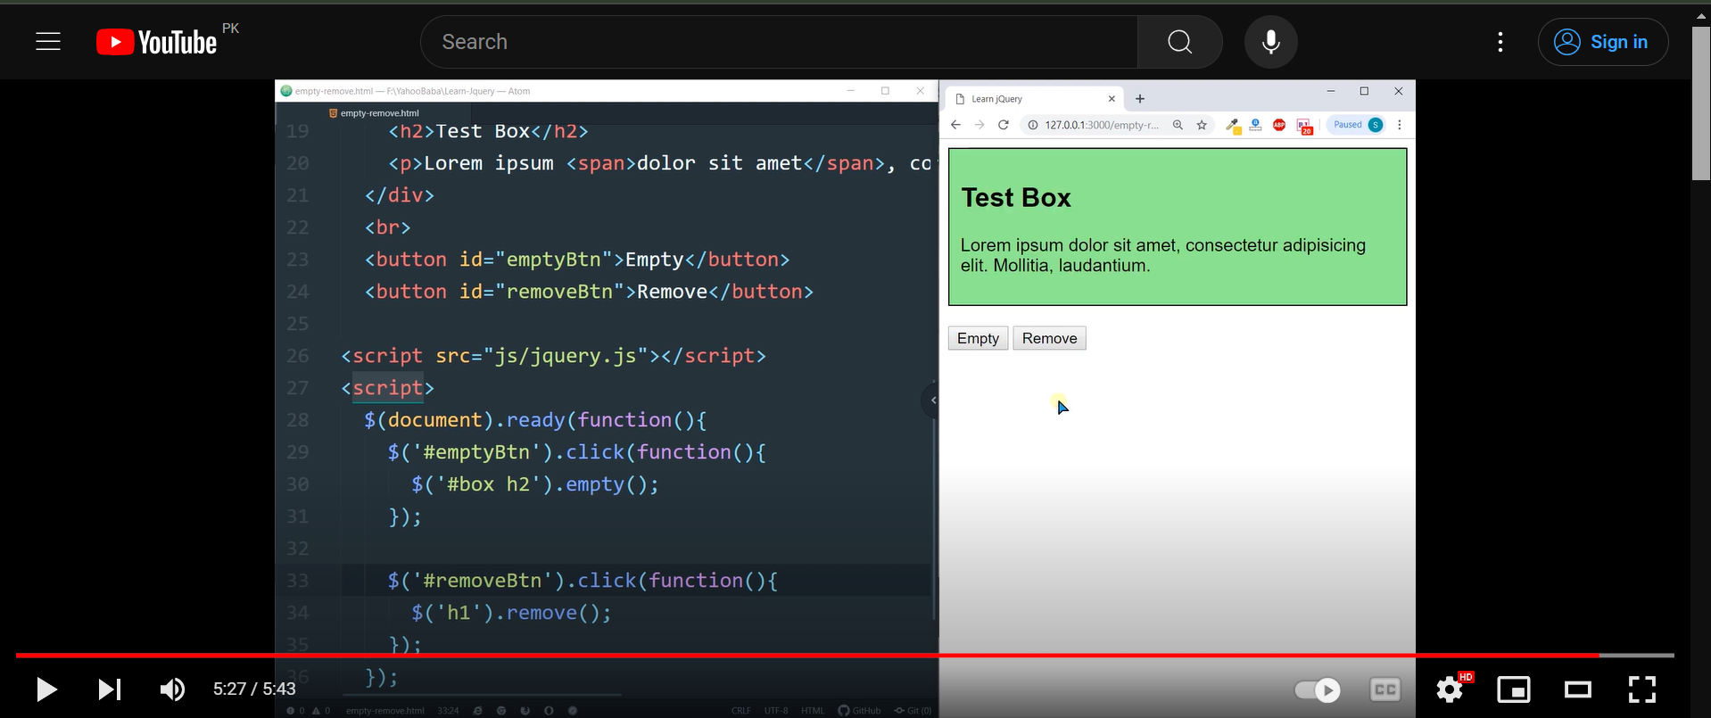Screen dimensions: 1711x718
Task: Toggle the autoplay switch
Action: point(1318,689)
